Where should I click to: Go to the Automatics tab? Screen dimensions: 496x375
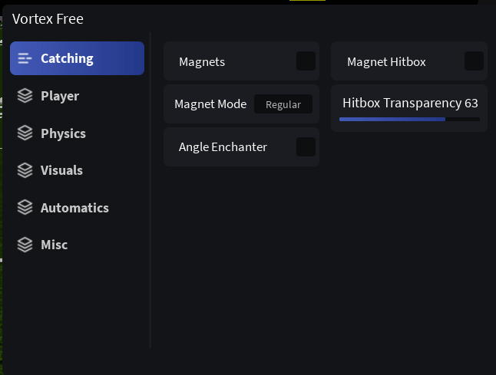pyautogui.click(x=74, y=208)
